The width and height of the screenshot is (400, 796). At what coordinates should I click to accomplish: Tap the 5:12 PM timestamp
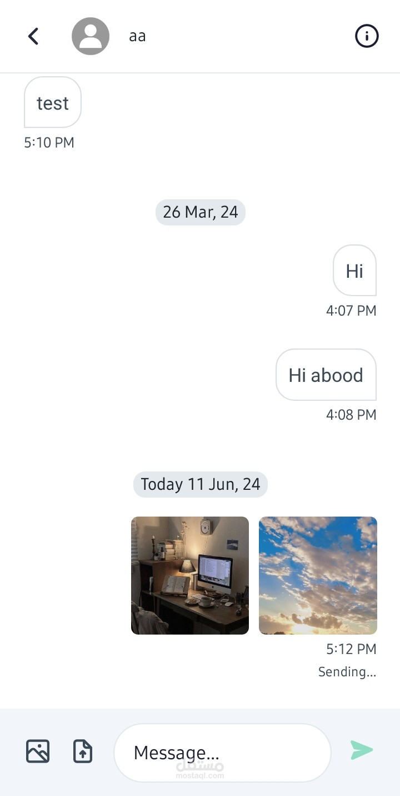pos(351,649)
